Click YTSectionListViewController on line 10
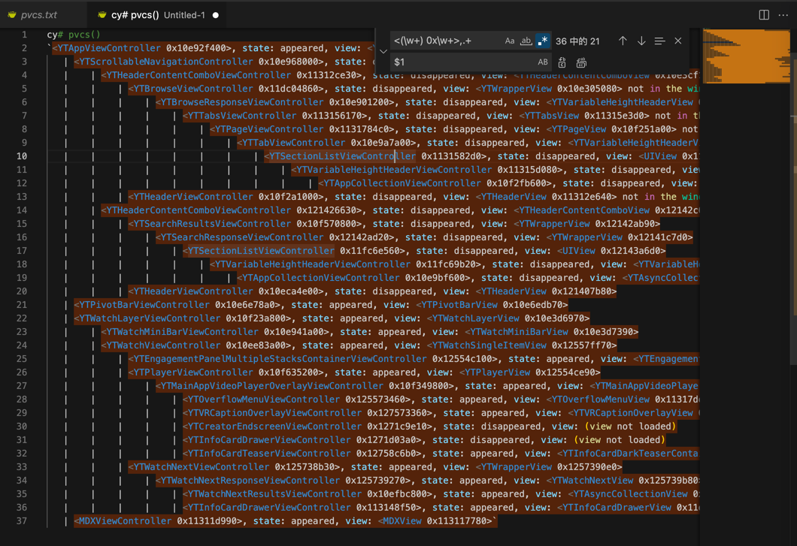 tap(342, 156)
